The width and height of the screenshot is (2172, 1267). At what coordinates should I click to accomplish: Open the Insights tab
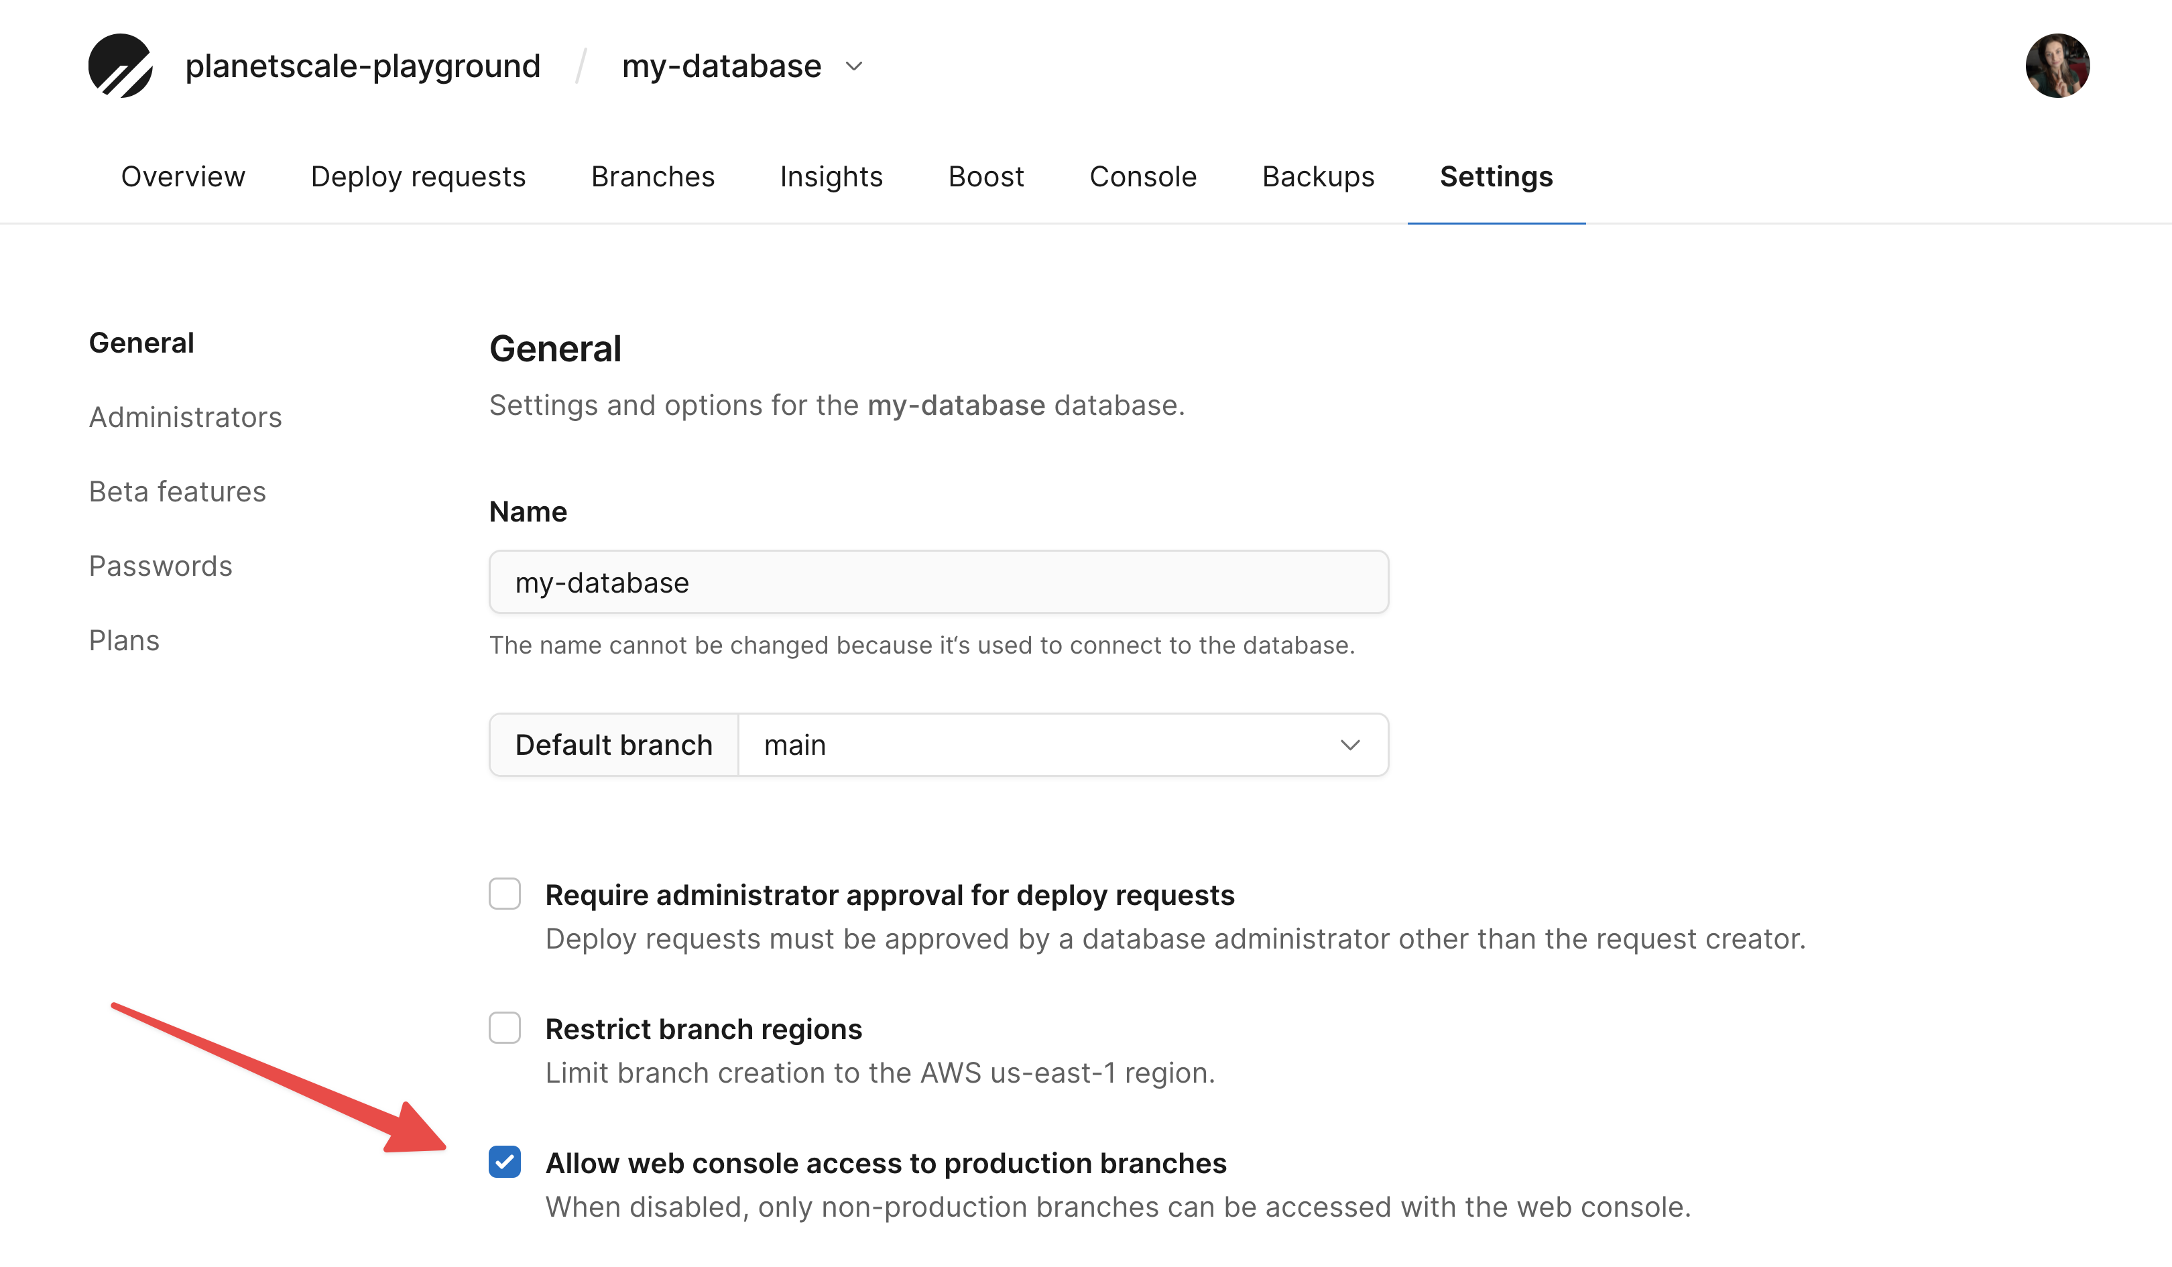point(831,176)
